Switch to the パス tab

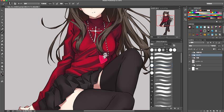[x=205, y=40]
